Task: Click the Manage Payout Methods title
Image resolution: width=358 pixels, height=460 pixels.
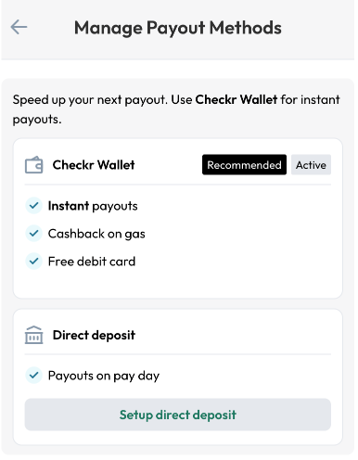Action: (x=178, y=28)
